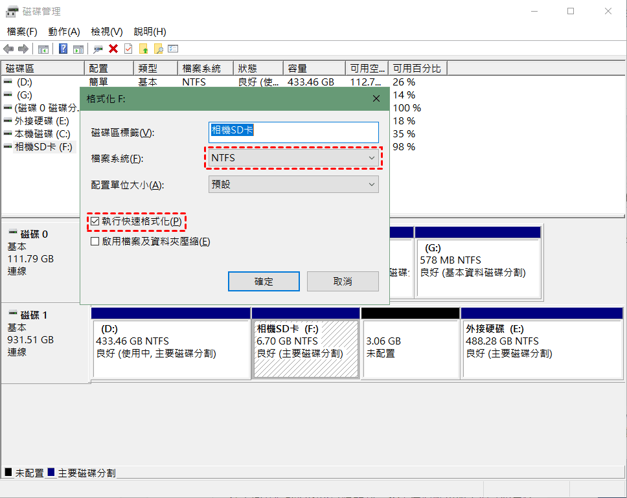Enable 啟用檔案及資料夾壓縮 checkbox
Viewport: 627px width, 498px height.
(x=95, y=242)
